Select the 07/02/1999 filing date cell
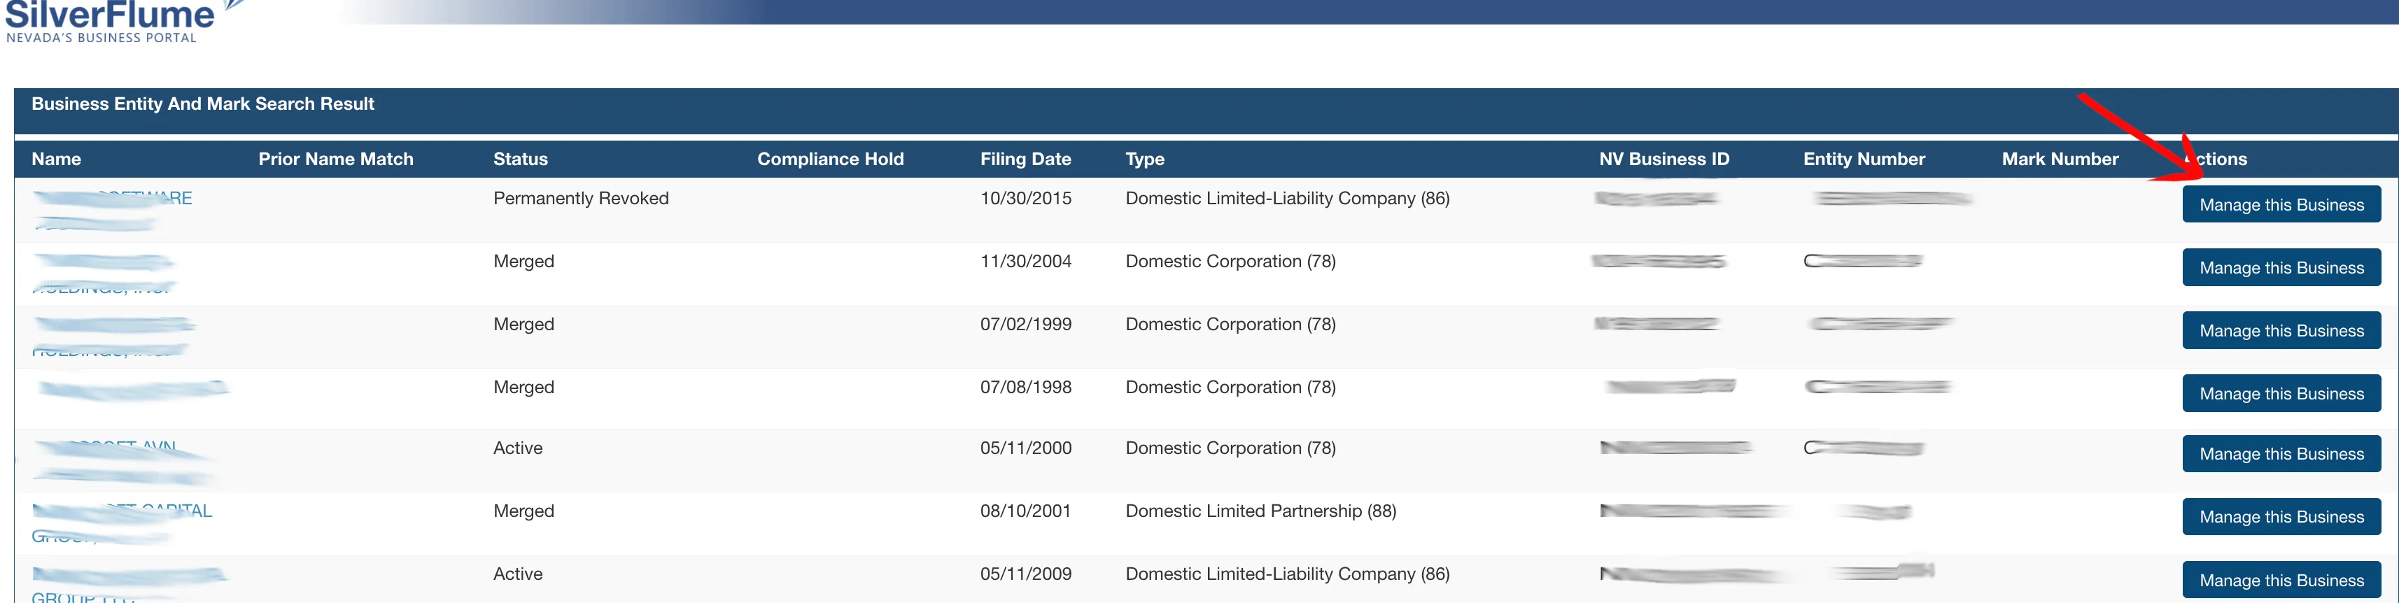2399x603 pixels. click(1025, 325)
